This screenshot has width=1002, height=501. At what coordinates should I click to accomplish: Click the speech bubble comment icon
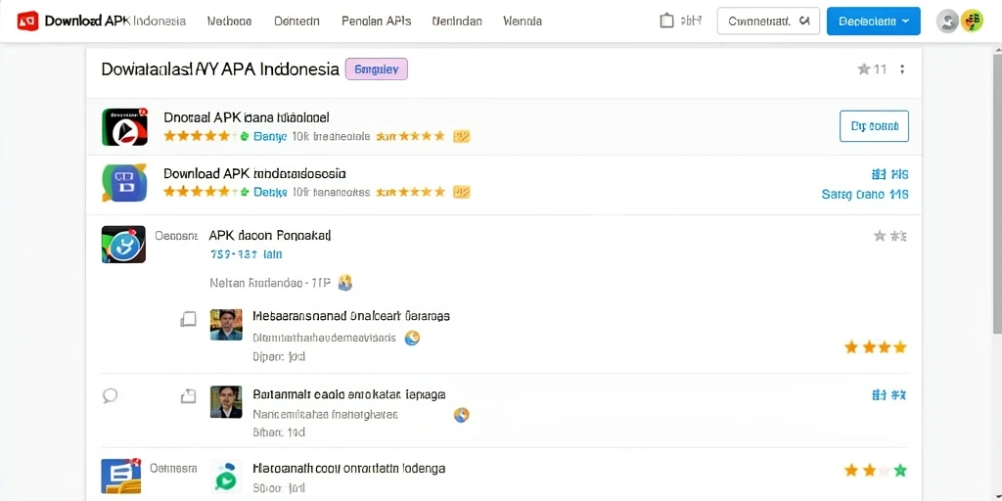pyautogui.click(x=110, y=396)
